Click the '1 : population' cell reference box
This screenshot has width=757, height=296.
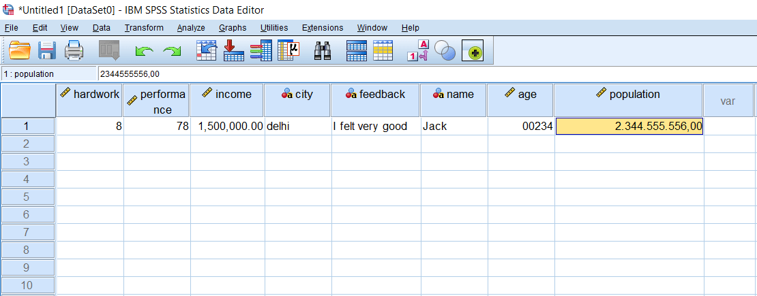click(x=48, y=74)
